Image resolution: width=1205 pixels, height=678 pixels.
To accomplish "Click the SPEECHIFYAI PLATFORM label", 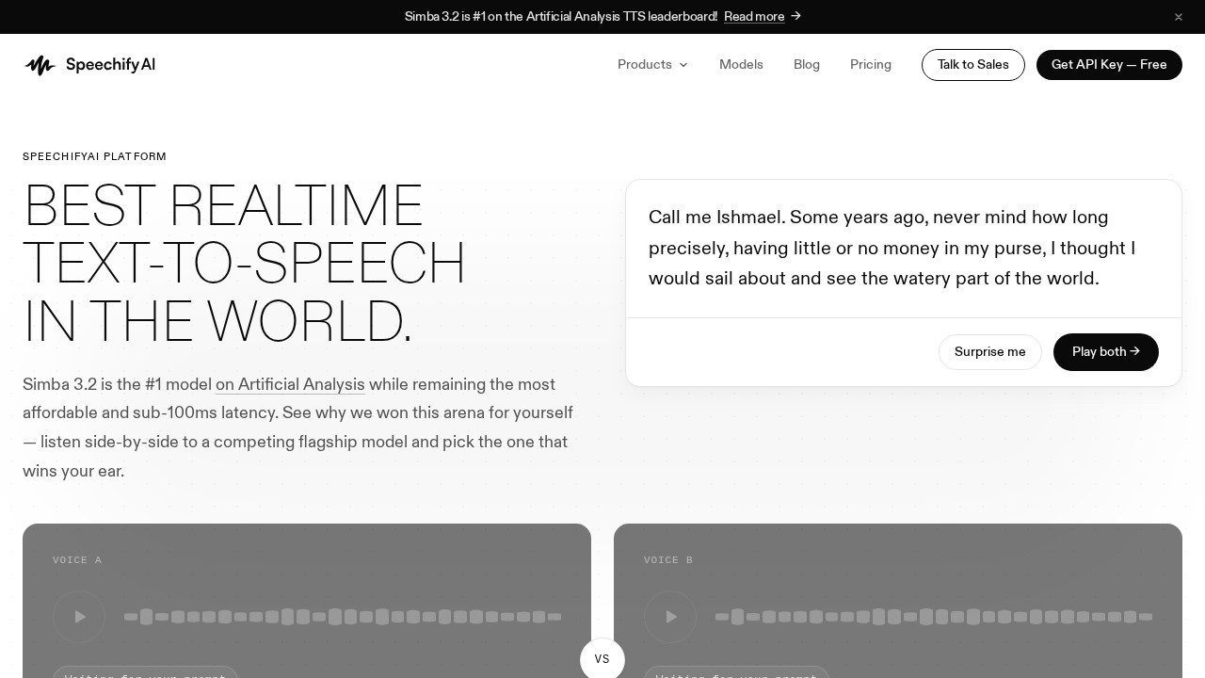I will 94,156.
